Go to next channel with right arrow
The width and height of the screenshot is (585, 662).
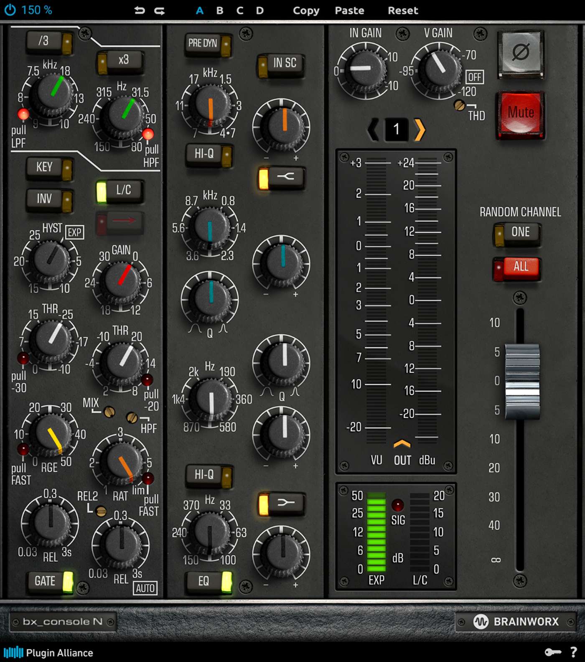pos(420,130)
